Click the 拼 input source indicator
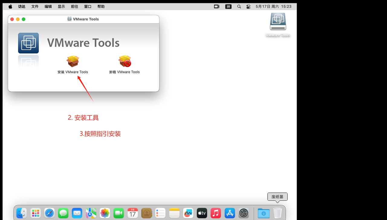 tap(228, 6)
